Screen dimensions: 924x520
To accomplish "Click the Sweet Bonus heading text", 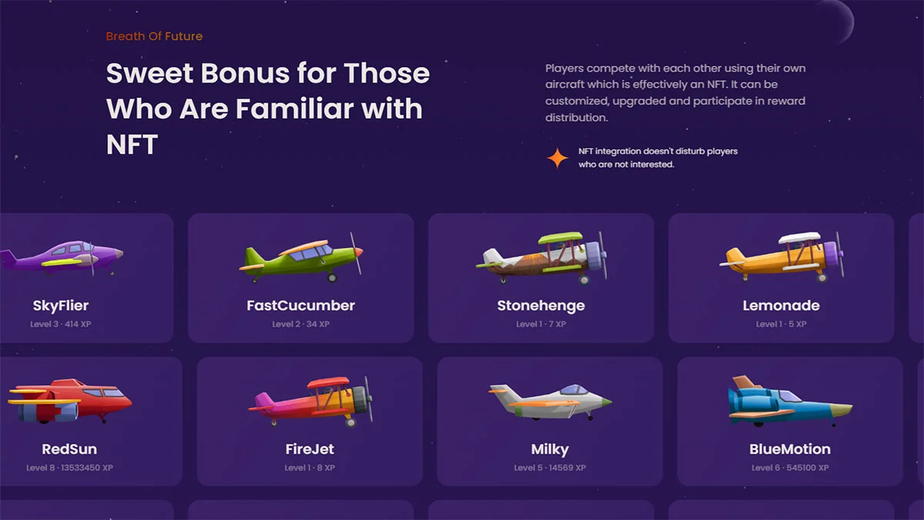I will 268,108.
